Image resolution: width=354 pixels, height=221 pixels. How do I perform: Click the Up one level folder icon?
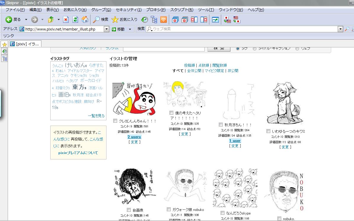point(51,20)
